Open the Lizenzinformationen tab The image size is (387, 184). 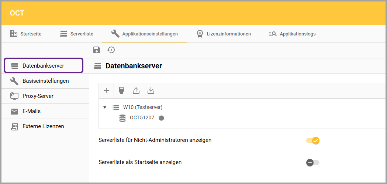point(224,34)
